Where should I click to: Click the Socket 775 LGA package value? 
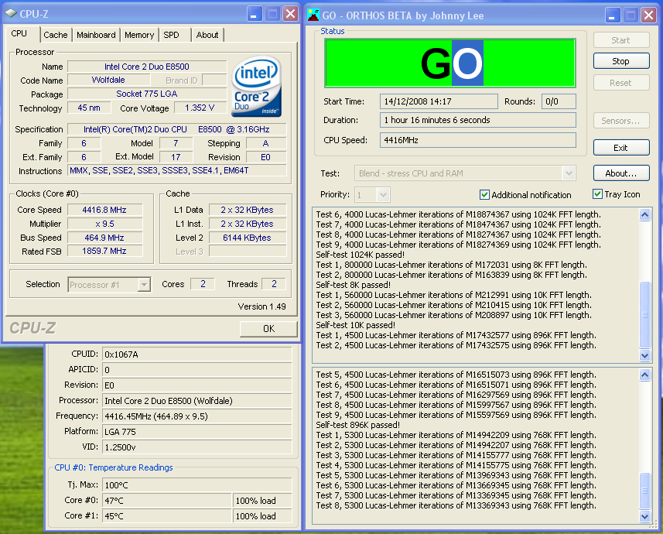147,94
